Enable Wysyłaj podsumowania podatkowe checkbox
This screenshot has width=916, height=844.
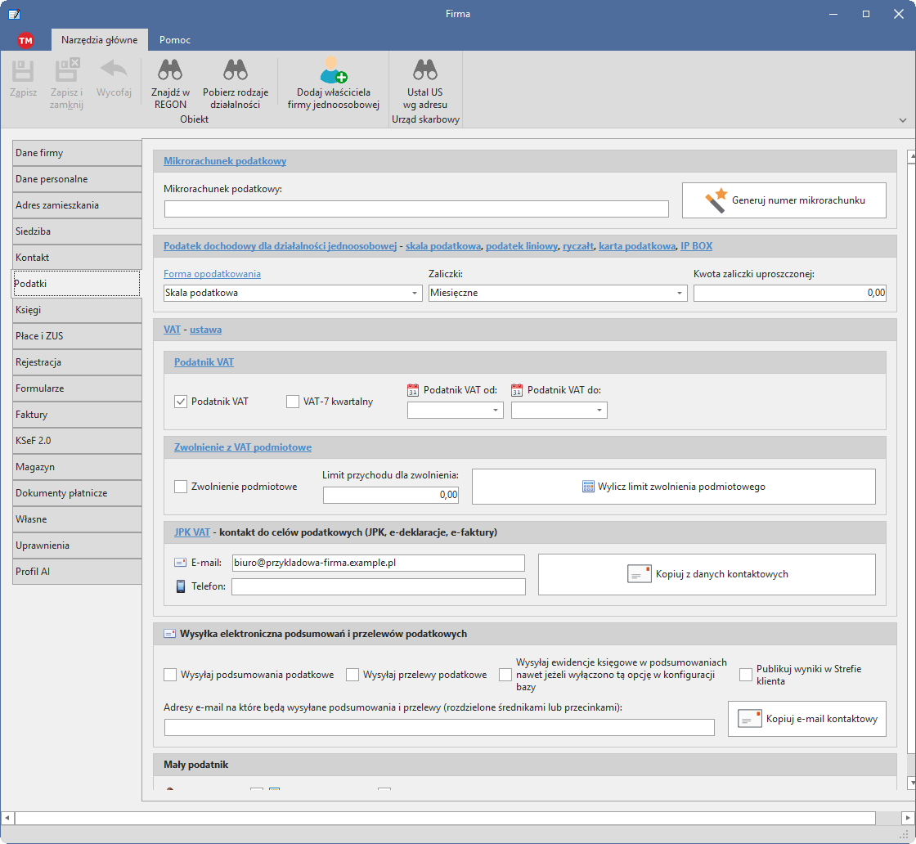tap(170, 675)
